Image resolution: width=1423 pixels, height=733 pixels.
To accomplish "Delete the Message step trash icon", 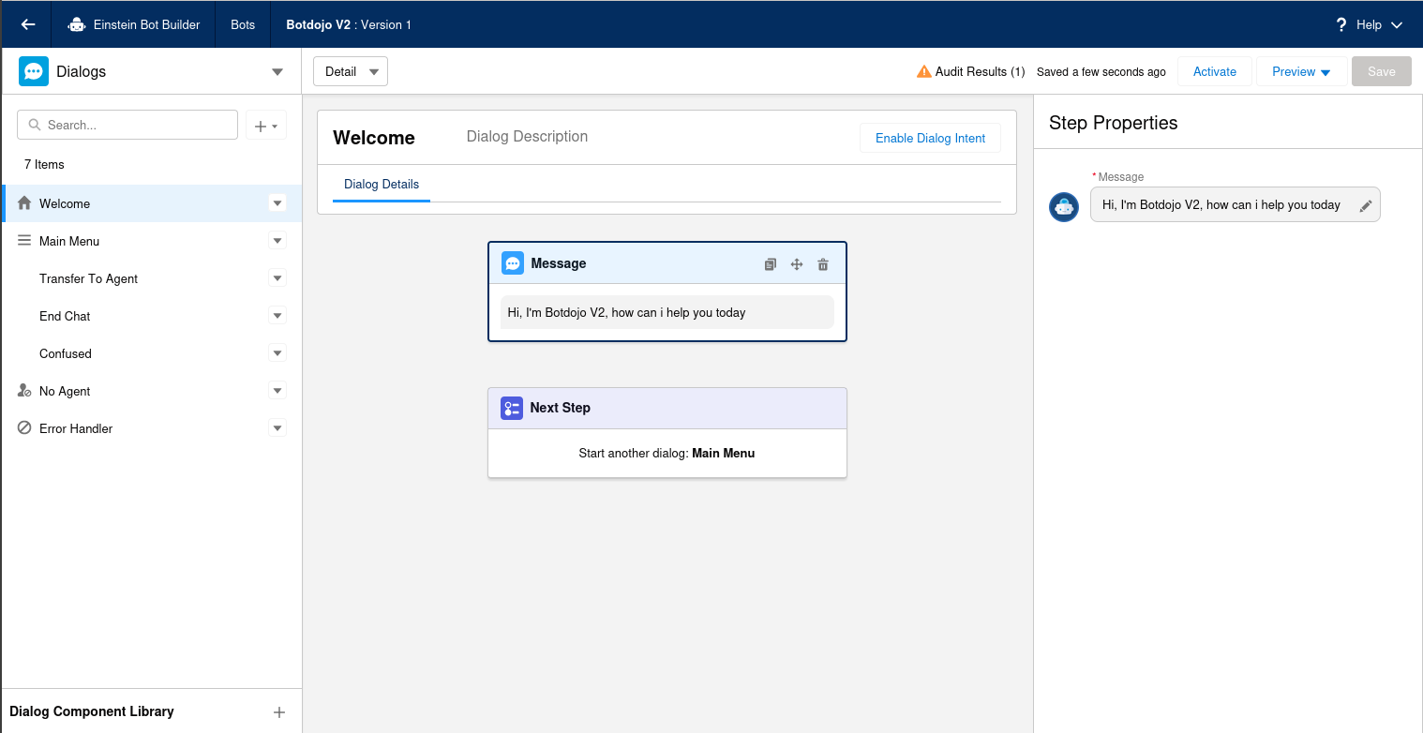I will click(823, 264).
